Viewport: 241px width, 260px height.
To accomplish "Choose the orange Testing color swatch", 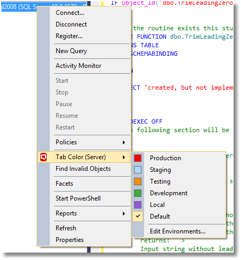I will tap(138, 181).
